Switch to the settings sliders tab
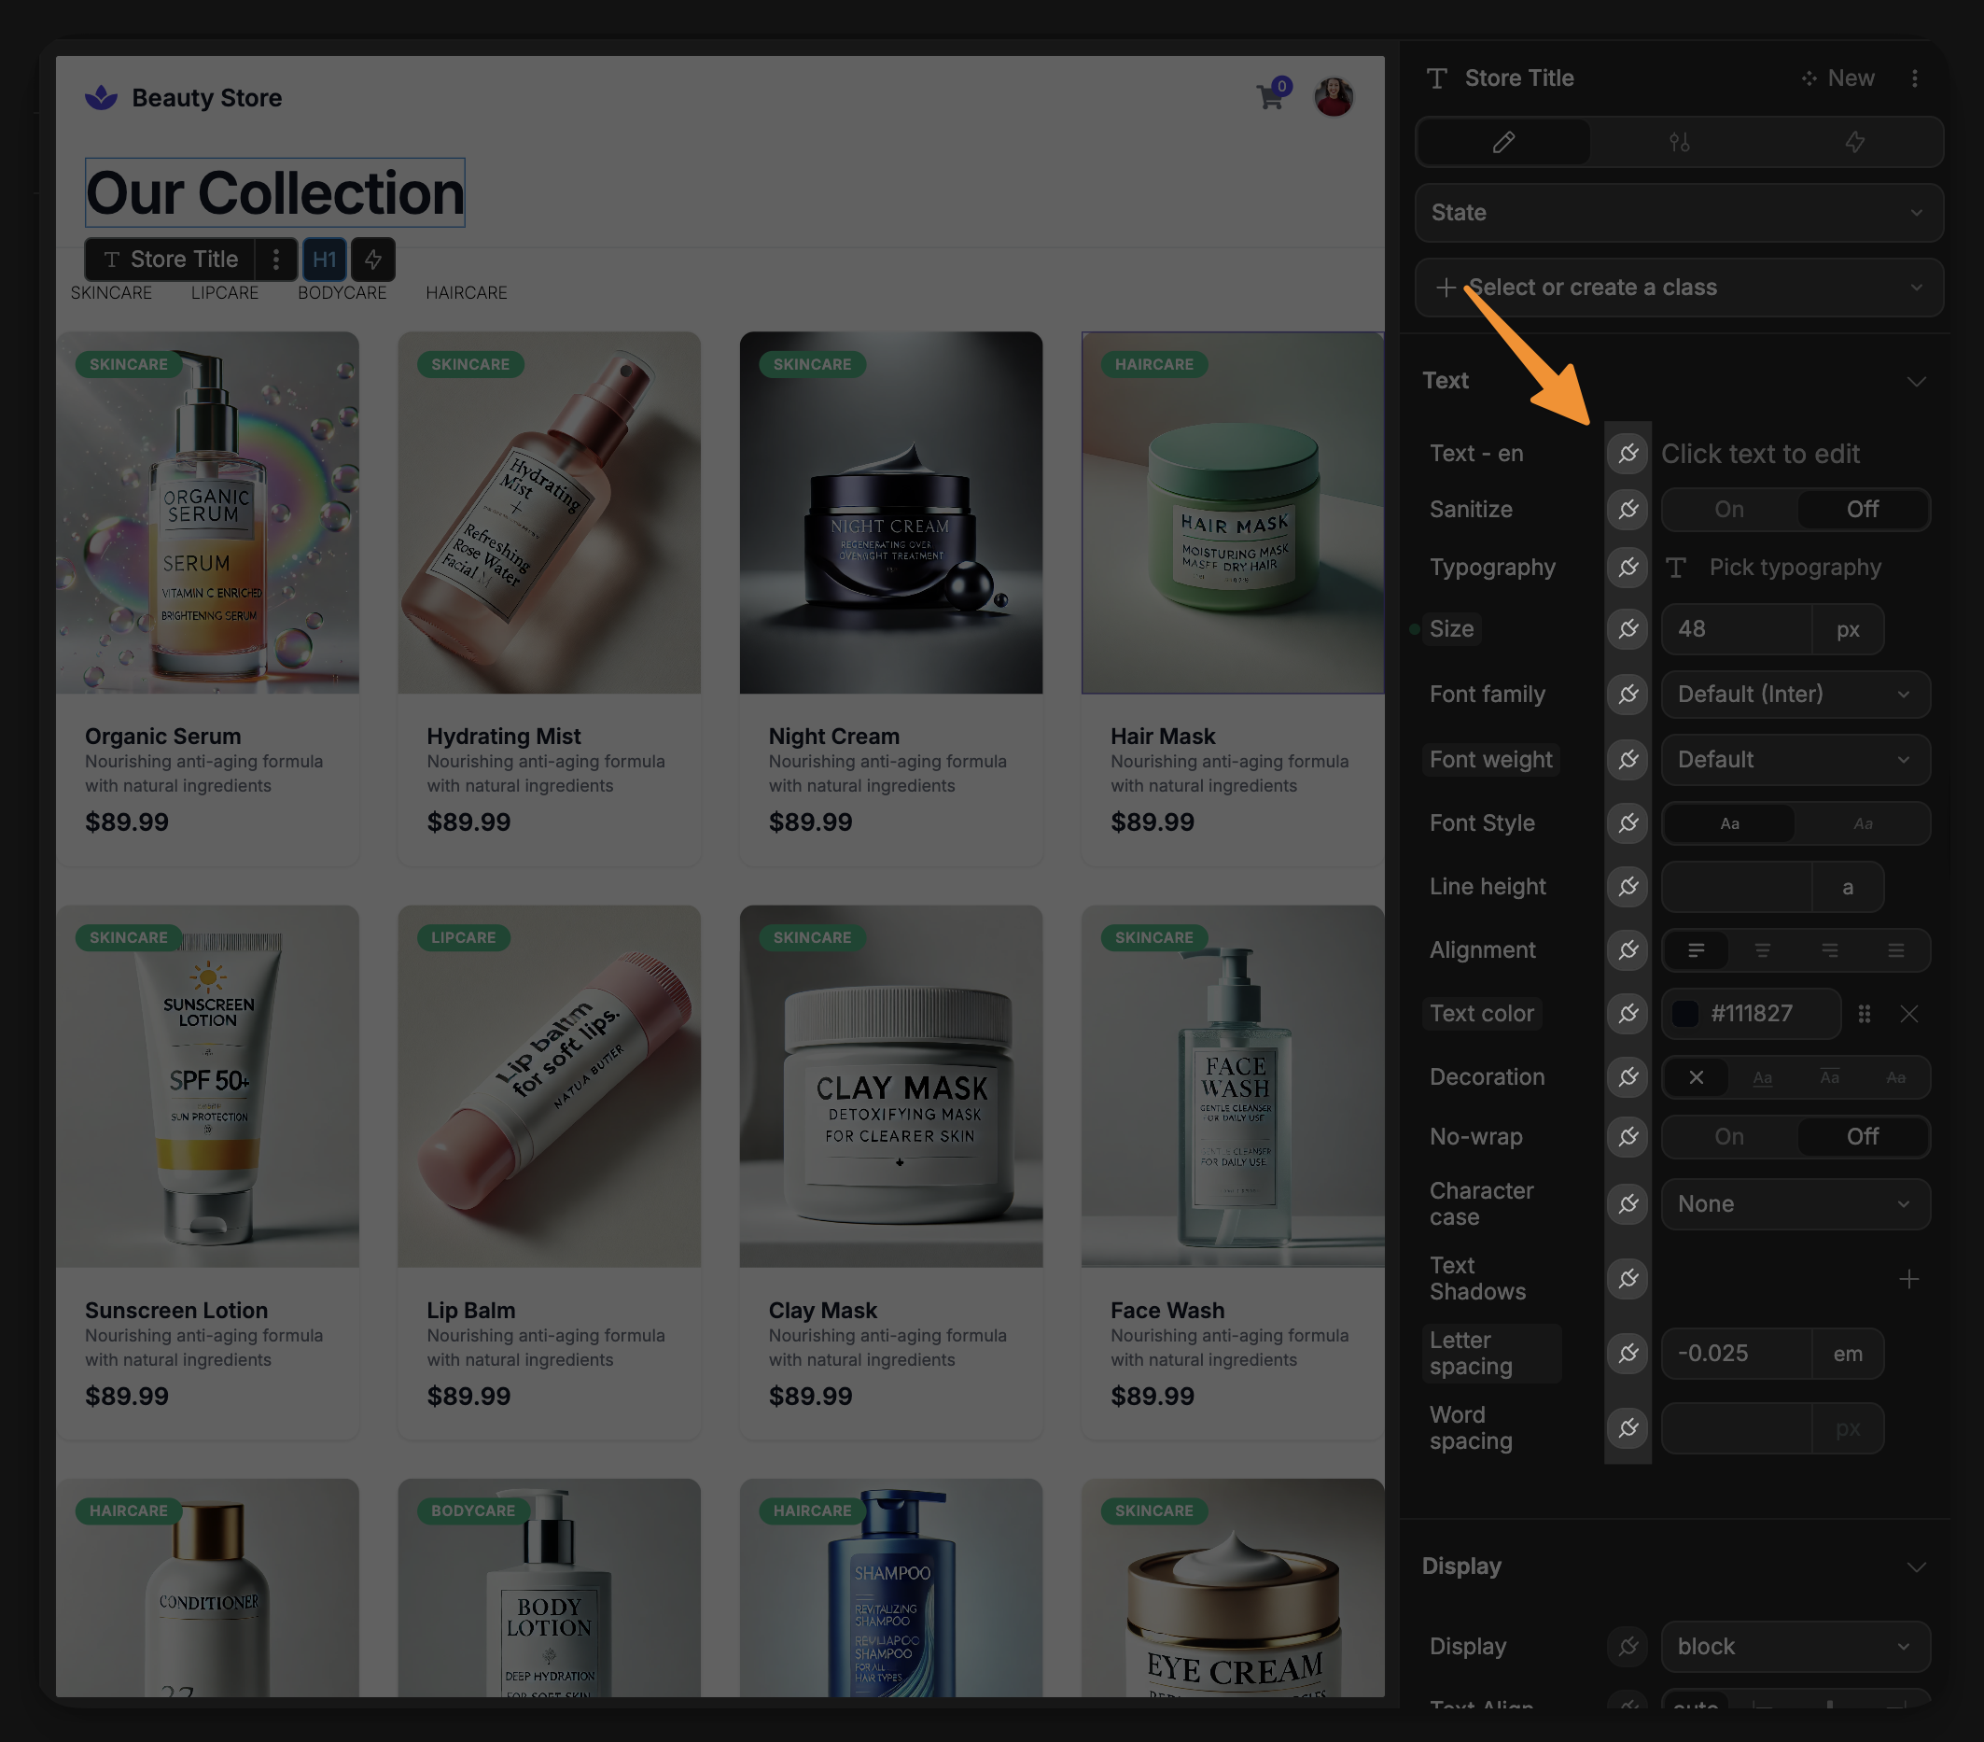Viewport: 1984px width, 1742px height. click(1679, 143)
